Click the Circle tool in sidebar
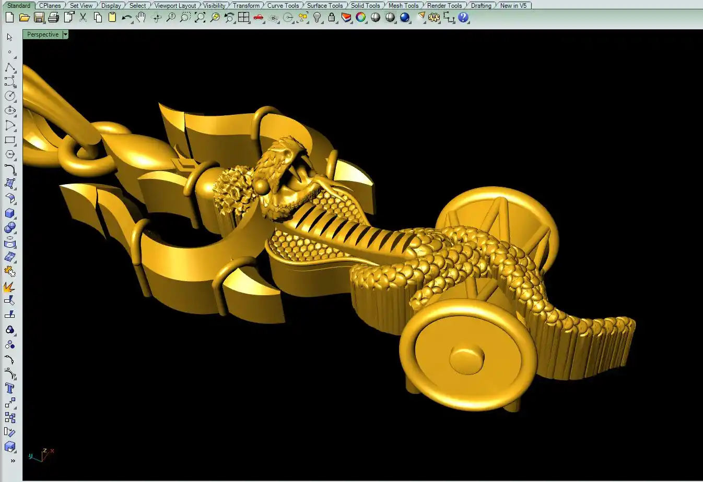The height and width of the screenshot is (482, 703). coord(10,96)
